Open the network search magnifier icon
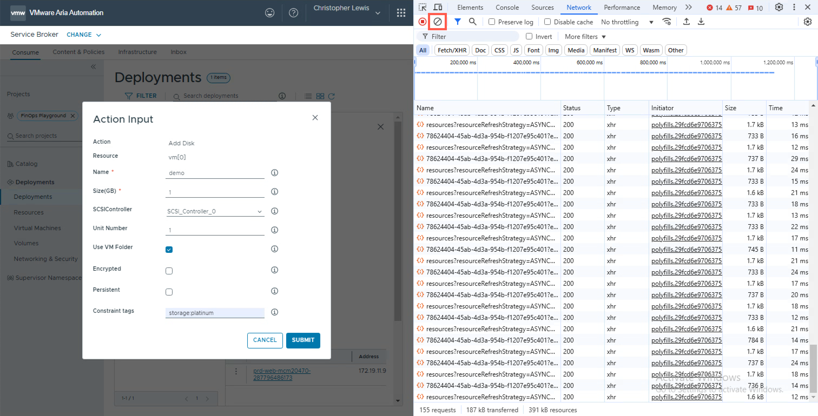 pos(473,22)
